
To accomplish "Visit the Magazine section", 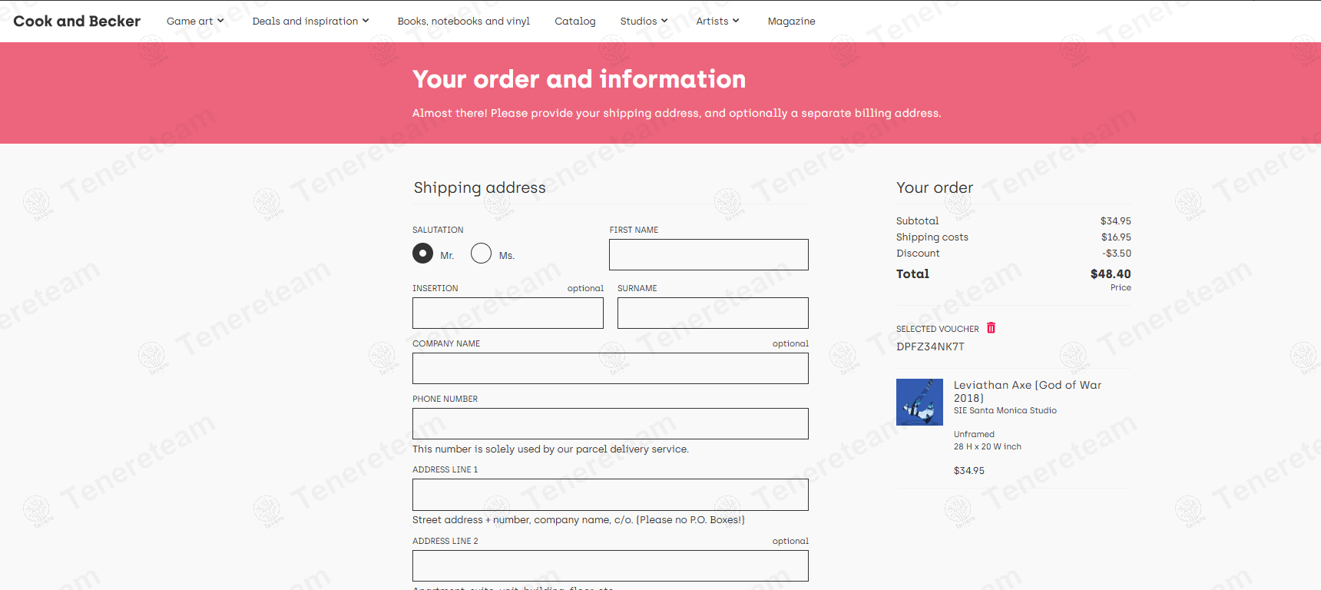I will tap(791, 22).
